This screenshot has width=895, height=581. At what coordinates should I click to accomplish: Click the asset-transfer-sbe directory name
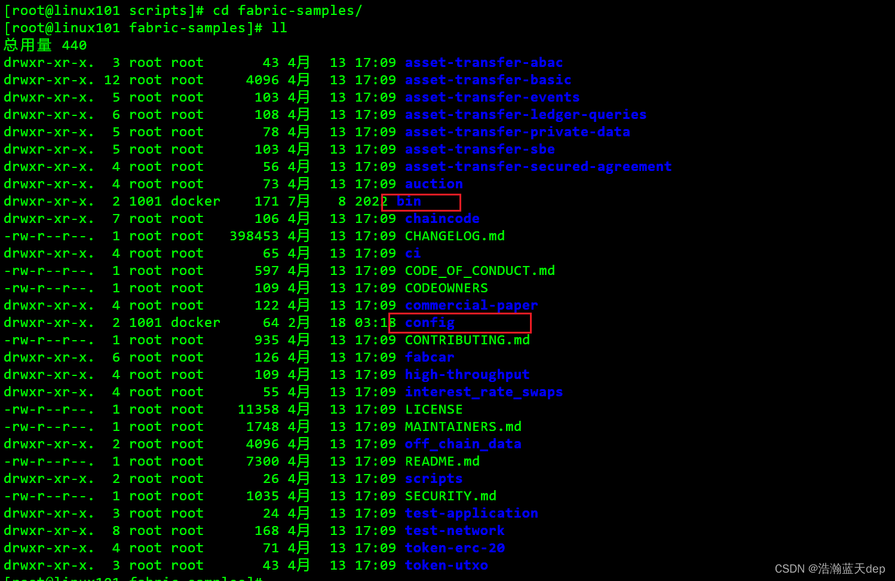click(480, 149)
